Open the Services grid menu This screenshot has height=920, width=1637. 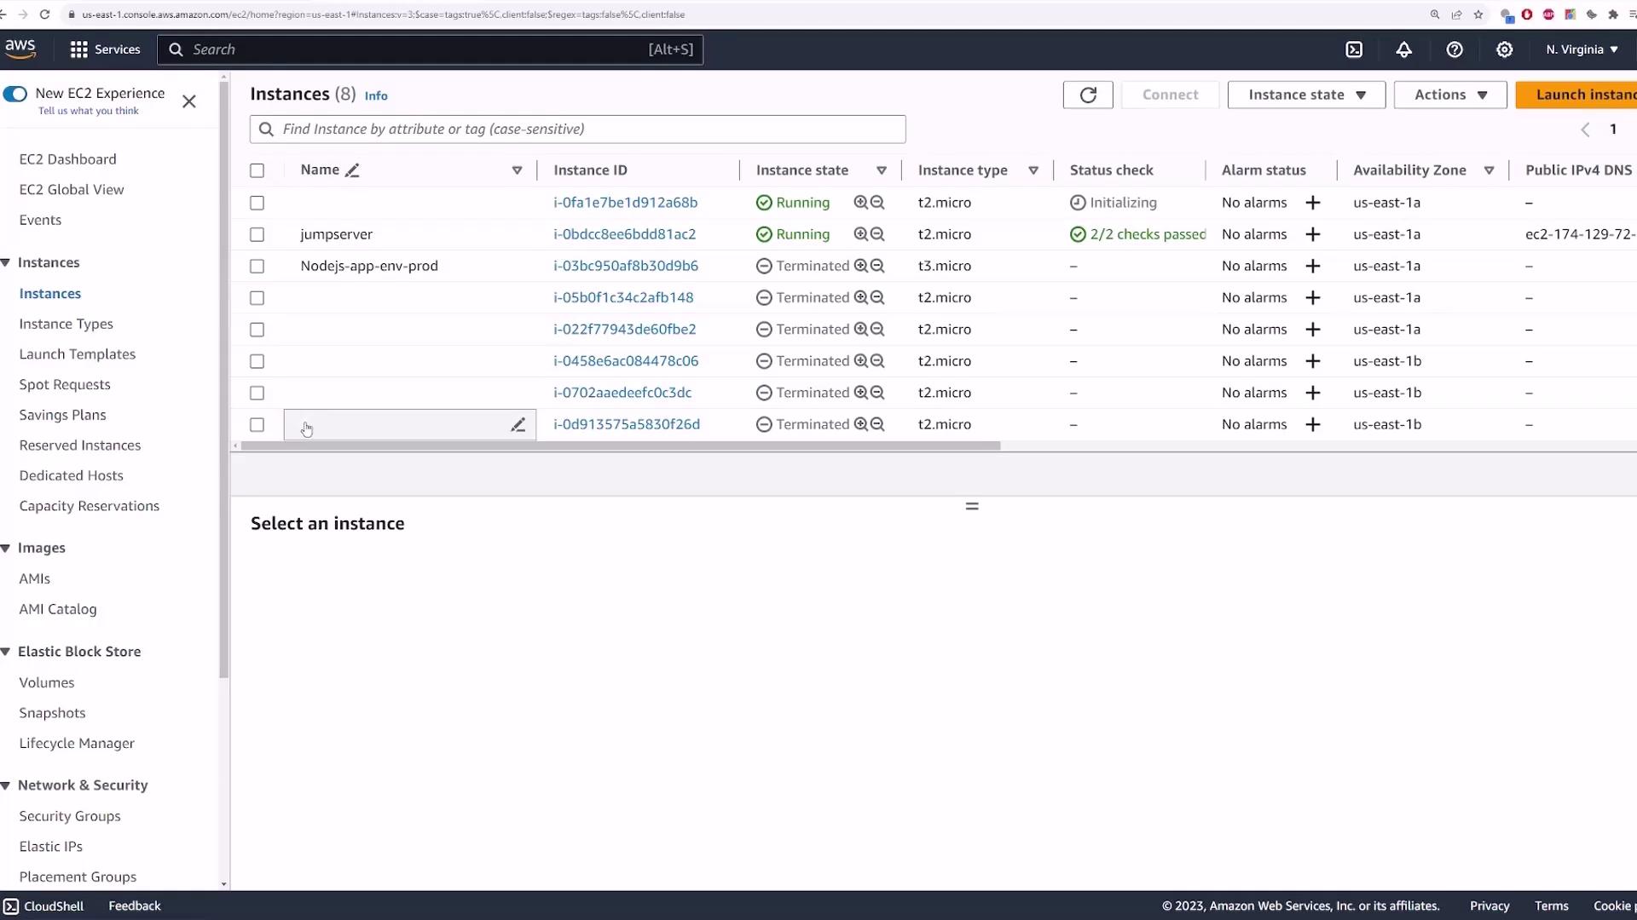79,49
